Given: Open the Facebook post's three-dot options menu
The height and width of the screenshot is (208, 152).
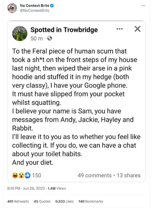Looking at the screenshot, I should 120,29.
